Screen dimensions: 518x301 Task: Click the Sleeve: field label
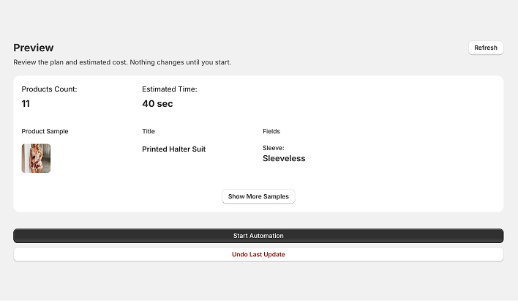pyautogui.click(x=273, y=148)
